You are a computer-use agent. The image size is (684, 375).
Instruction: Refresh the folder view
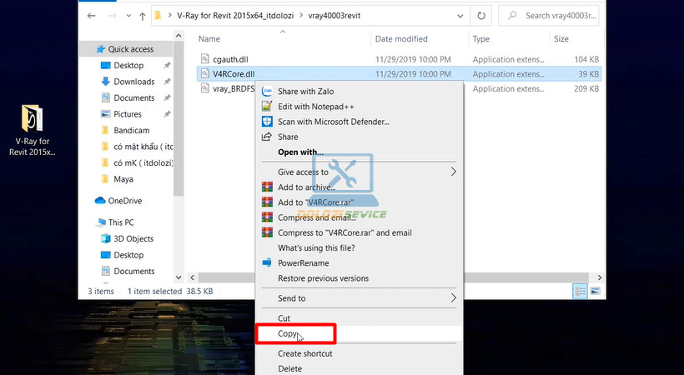481,16
